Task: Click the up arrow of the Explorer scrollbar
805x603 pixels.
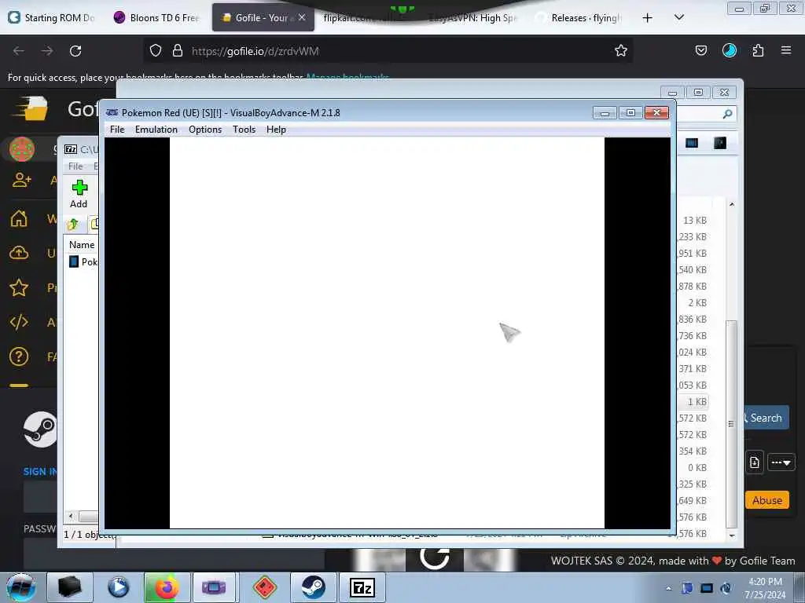Action: [x=732, y=204]
